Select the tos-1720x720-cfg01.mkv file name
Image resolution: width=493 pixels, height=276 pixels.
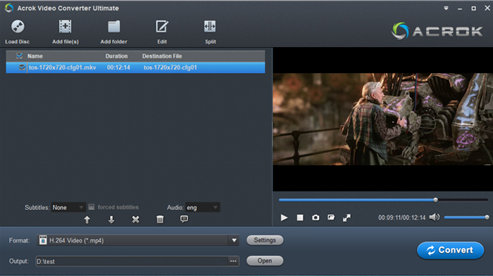click(x=63, y=67)
